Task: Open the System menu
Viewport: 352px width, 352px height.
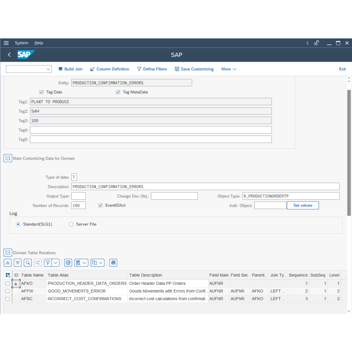Action: click(x=21, y=43)
